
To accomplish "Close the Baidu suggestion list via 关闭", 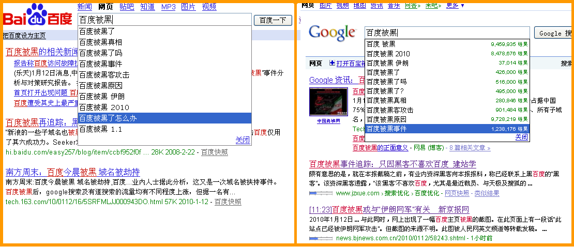I will pyautogui.click(x=243, y=140).
